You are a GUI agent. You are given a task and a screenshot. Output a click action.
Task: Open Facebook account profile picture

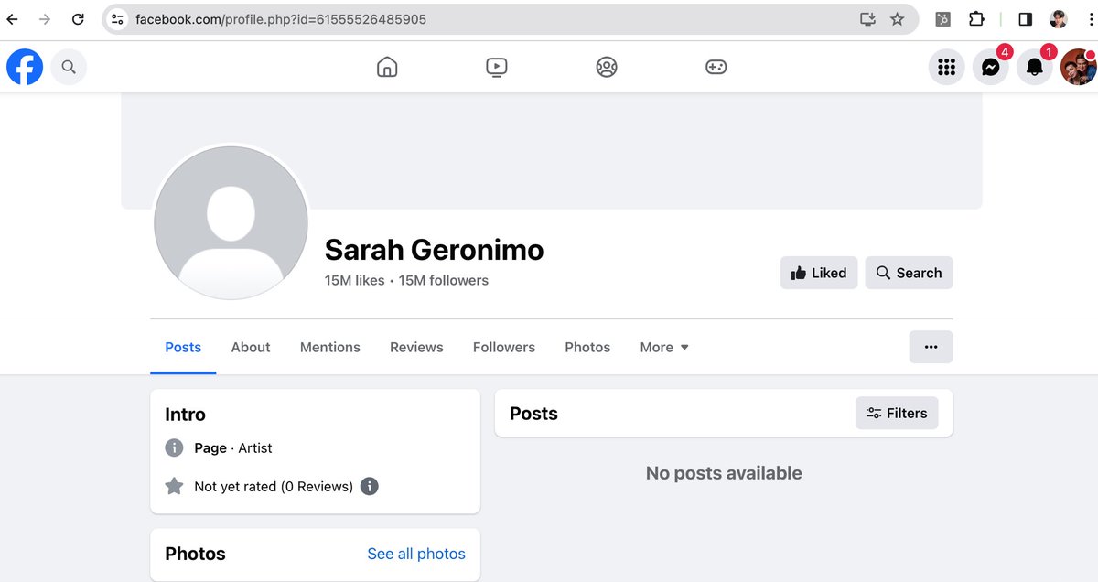click(1079, 67)
